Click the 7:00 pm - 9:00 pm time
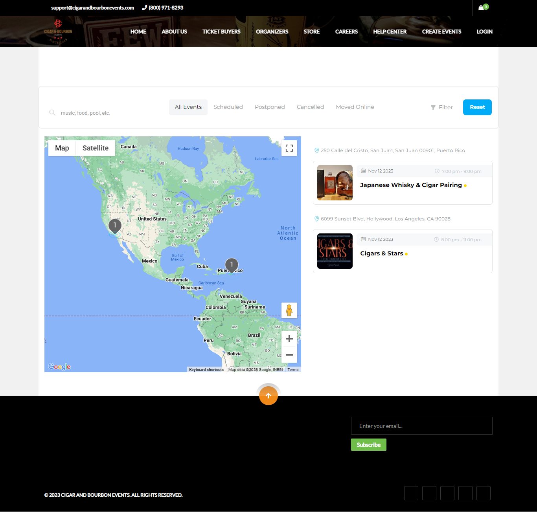This screenshot has width=537, height=512. (462, 171)
